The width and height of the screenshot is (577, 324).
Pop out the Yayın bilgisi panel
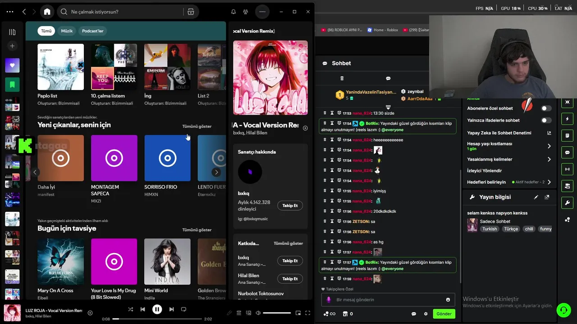(547, 197)
